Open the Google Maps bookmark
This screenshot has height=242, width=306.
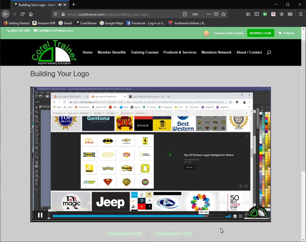coord(111,23)
